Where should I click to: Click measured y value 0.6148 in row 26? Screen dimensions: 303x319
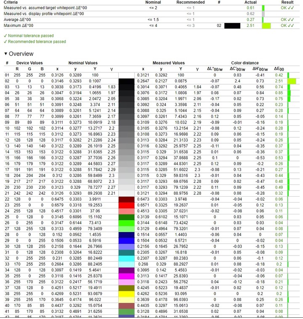pos(161,223)
